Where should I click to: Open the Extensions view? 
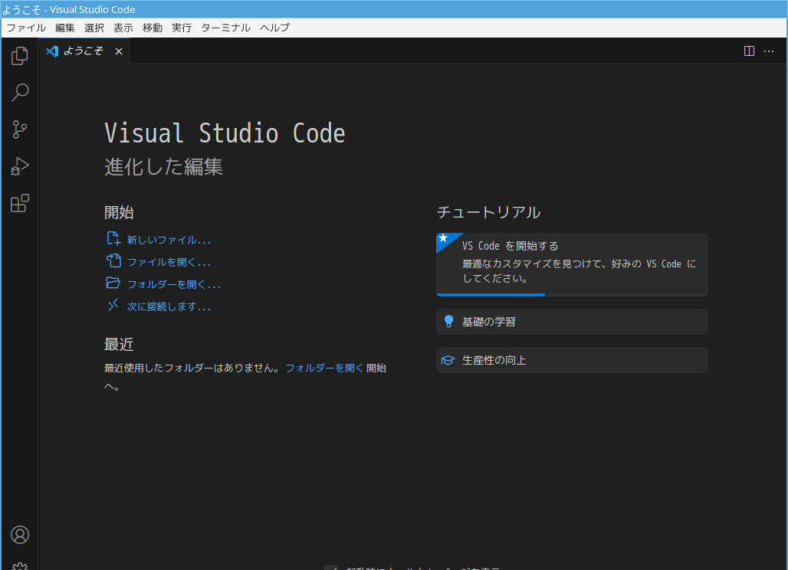[20, 203]
